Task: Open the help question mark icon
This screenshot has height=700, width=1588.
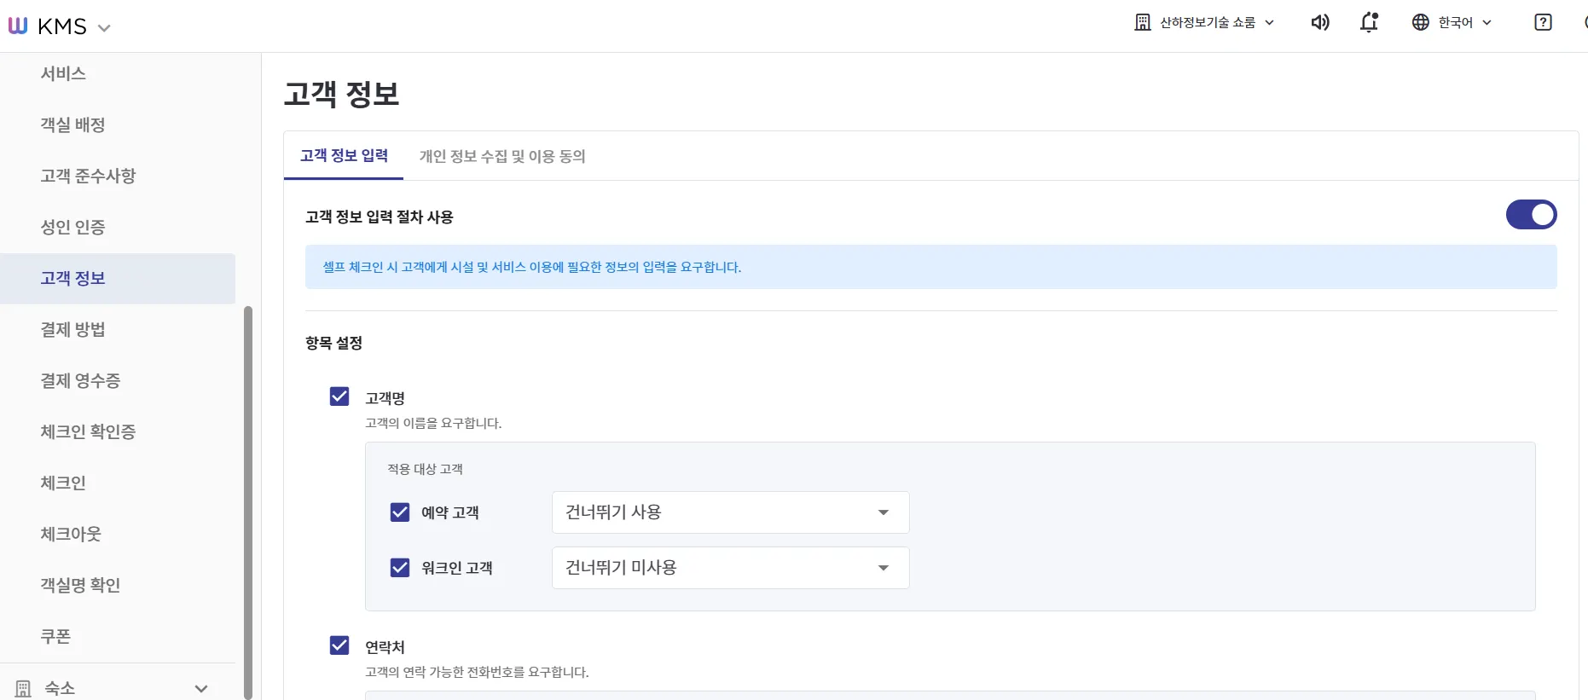Action: tap(1543, 22)
